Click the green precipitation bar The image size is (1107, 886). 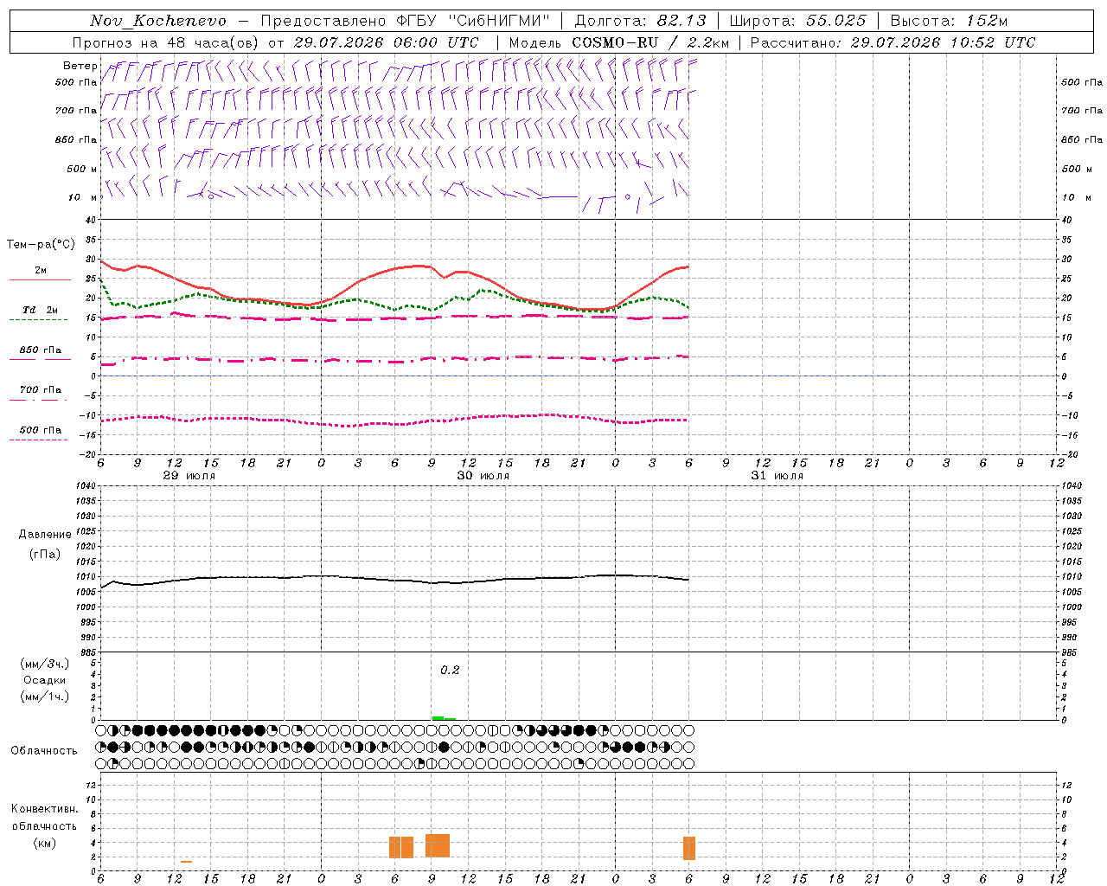point(444,718)
